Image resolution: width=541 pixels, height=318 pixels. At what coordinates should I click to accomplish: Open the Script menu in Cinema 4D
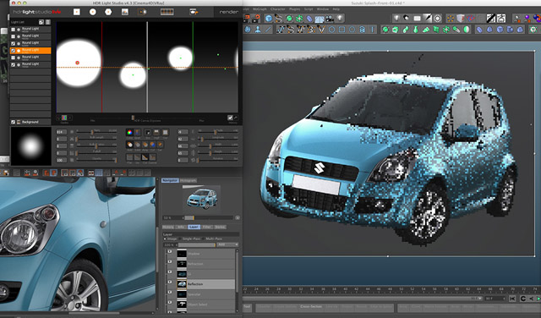coord(309,9)
